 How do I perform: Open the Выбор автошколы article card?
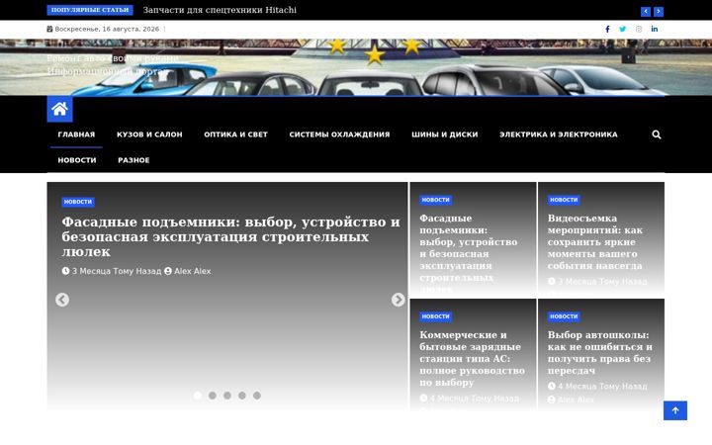[599, 353]
